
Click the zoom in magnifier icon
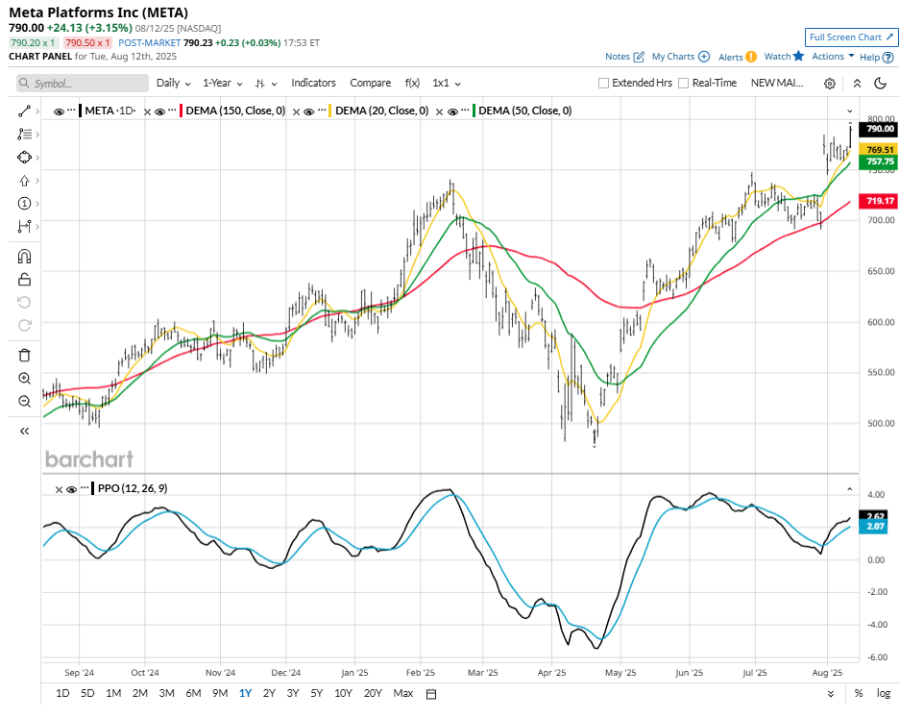point(24,379)
